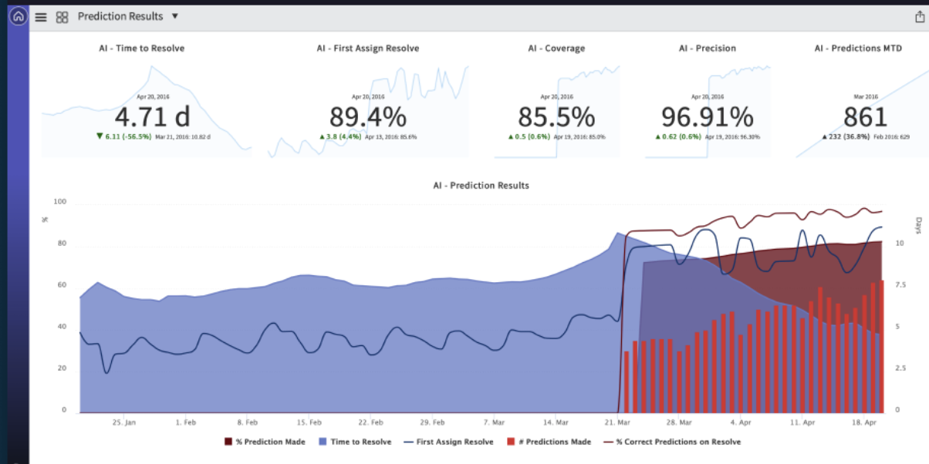The width and height of the screenshot is (929, 464).
Task: Toggle the Time to Resolve legend item
Action: (355, 442)
